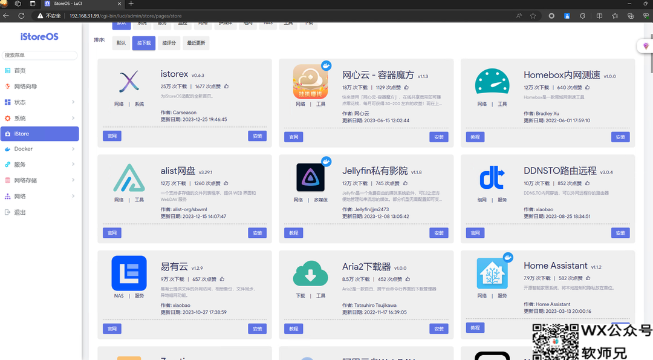Open browser split screen icon
653x360 pixels.
tap(599, 16)
